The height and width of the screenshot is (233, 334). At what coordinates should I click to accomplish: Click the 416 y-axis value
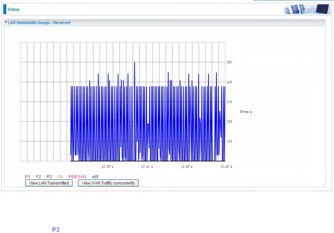230,82
